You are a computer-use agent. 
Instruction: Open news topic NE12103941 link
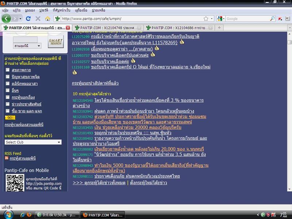(x=144, y=111)
